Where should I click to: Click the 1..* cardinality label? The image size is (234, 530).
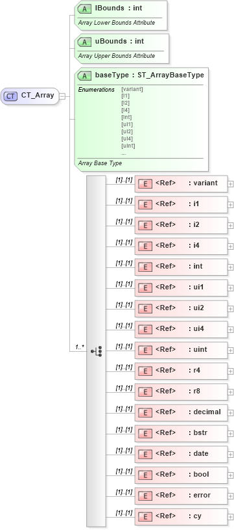[80, 347]
